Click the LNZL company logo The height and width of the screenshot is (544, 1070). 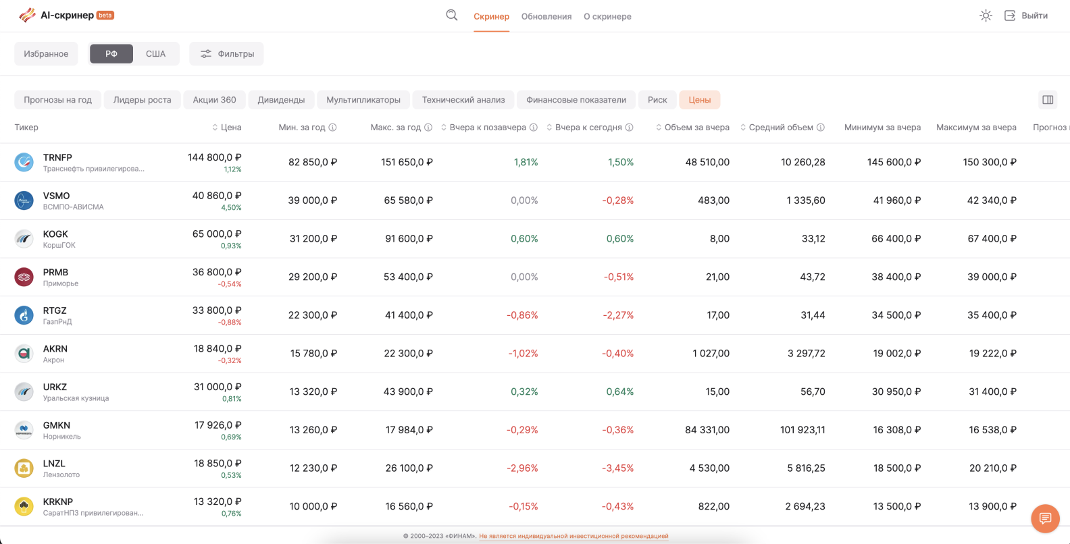24,468
